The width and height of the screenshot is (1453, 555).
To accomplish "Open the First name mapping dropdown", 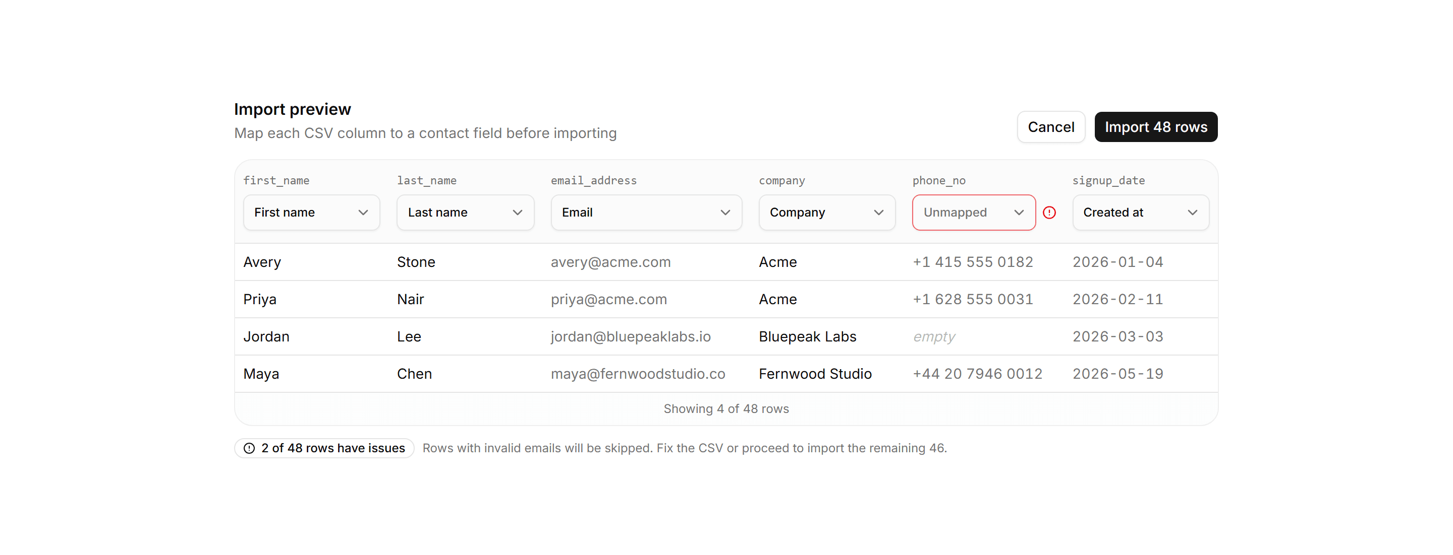I will pyautogui.click(x=311, y=213).
